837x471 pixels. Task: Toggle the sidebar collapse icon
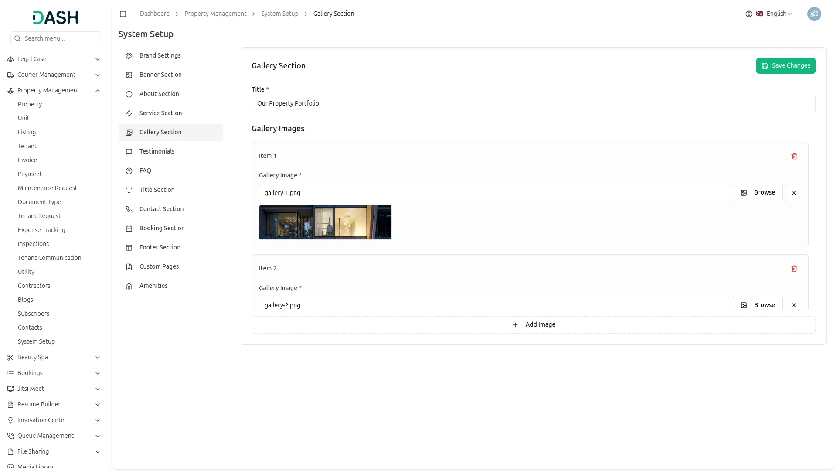[123, 14]
